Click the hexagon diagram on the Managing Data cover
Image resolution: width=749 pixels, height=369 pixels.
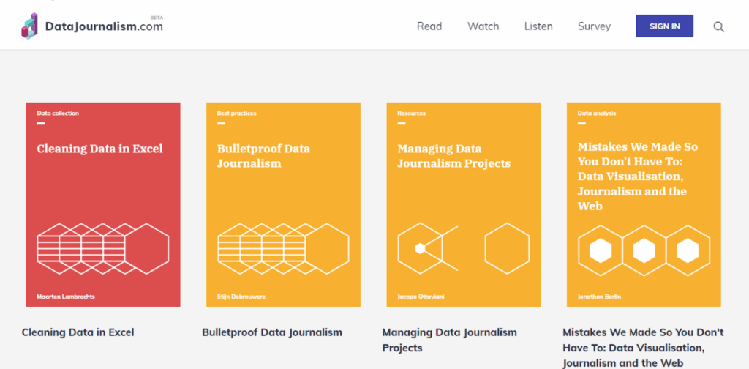click(463, 249)
